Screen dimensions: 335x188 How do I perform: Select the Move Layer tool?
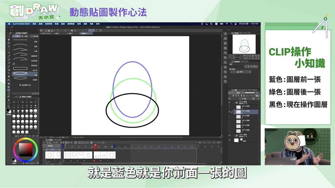click(x=9, y=46)
